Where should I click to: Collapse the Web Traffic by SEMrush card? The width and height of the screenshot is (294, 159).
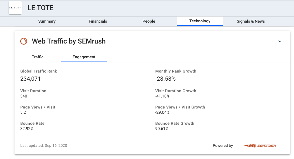[x=280, y=41]
